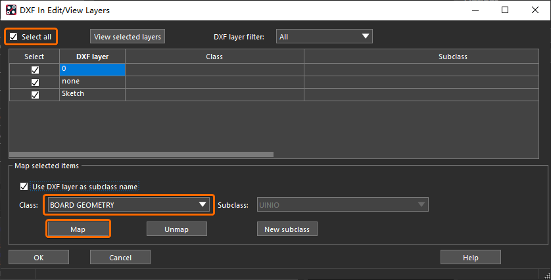Click the Class column header
Image resolution: width=551 pixels, height=280 pixels.
(x=214, y=57)
